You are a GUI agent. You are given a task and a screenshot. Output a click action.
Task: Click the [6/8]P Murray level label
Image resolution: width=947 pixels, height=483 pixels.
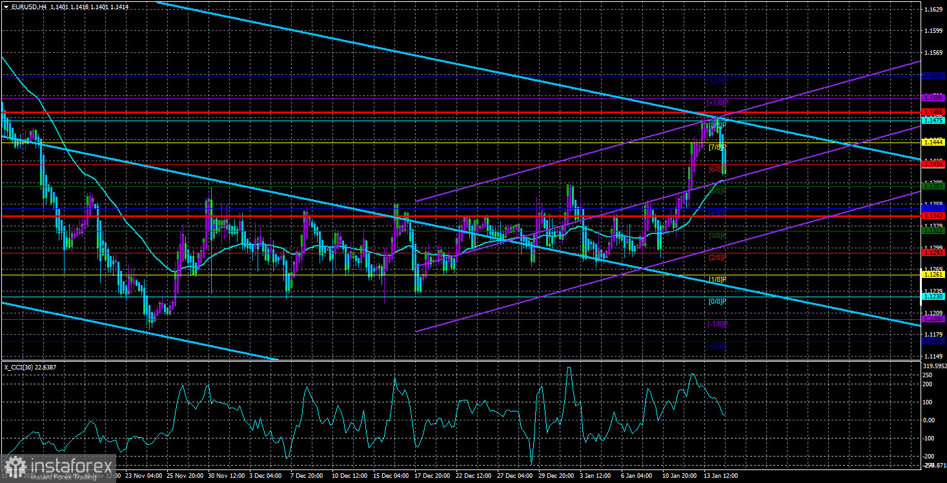(x=717, y=169)
